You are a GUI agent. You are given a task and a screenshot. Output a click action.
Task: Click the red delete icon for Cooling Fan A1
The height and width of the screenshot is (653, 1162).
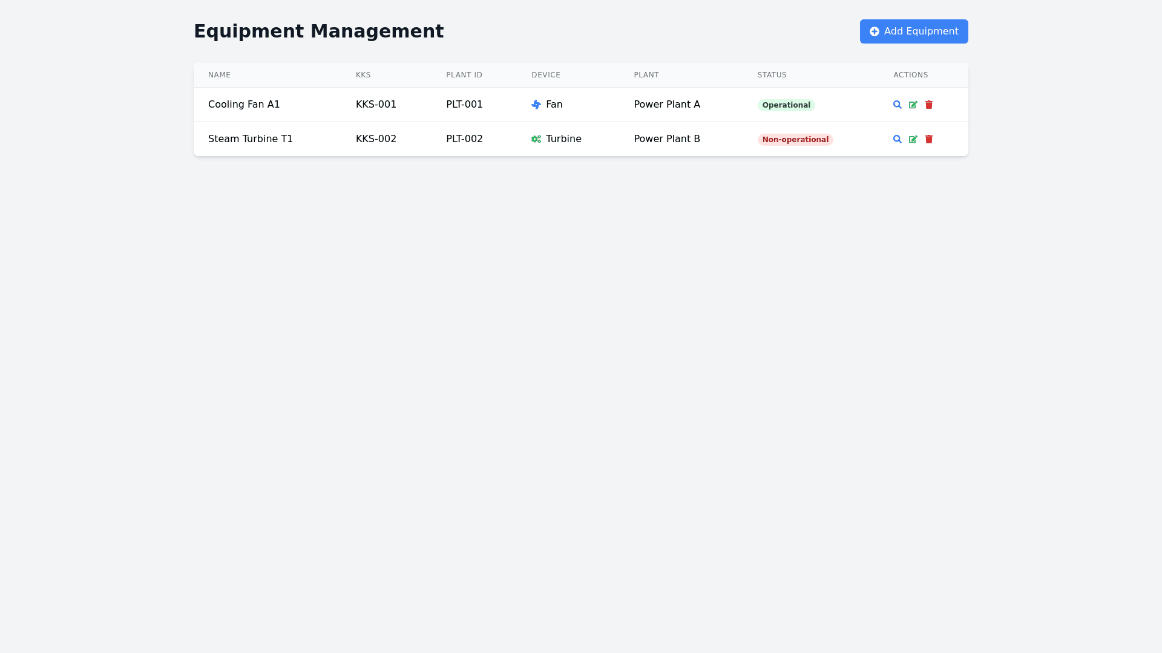point(929,105)
